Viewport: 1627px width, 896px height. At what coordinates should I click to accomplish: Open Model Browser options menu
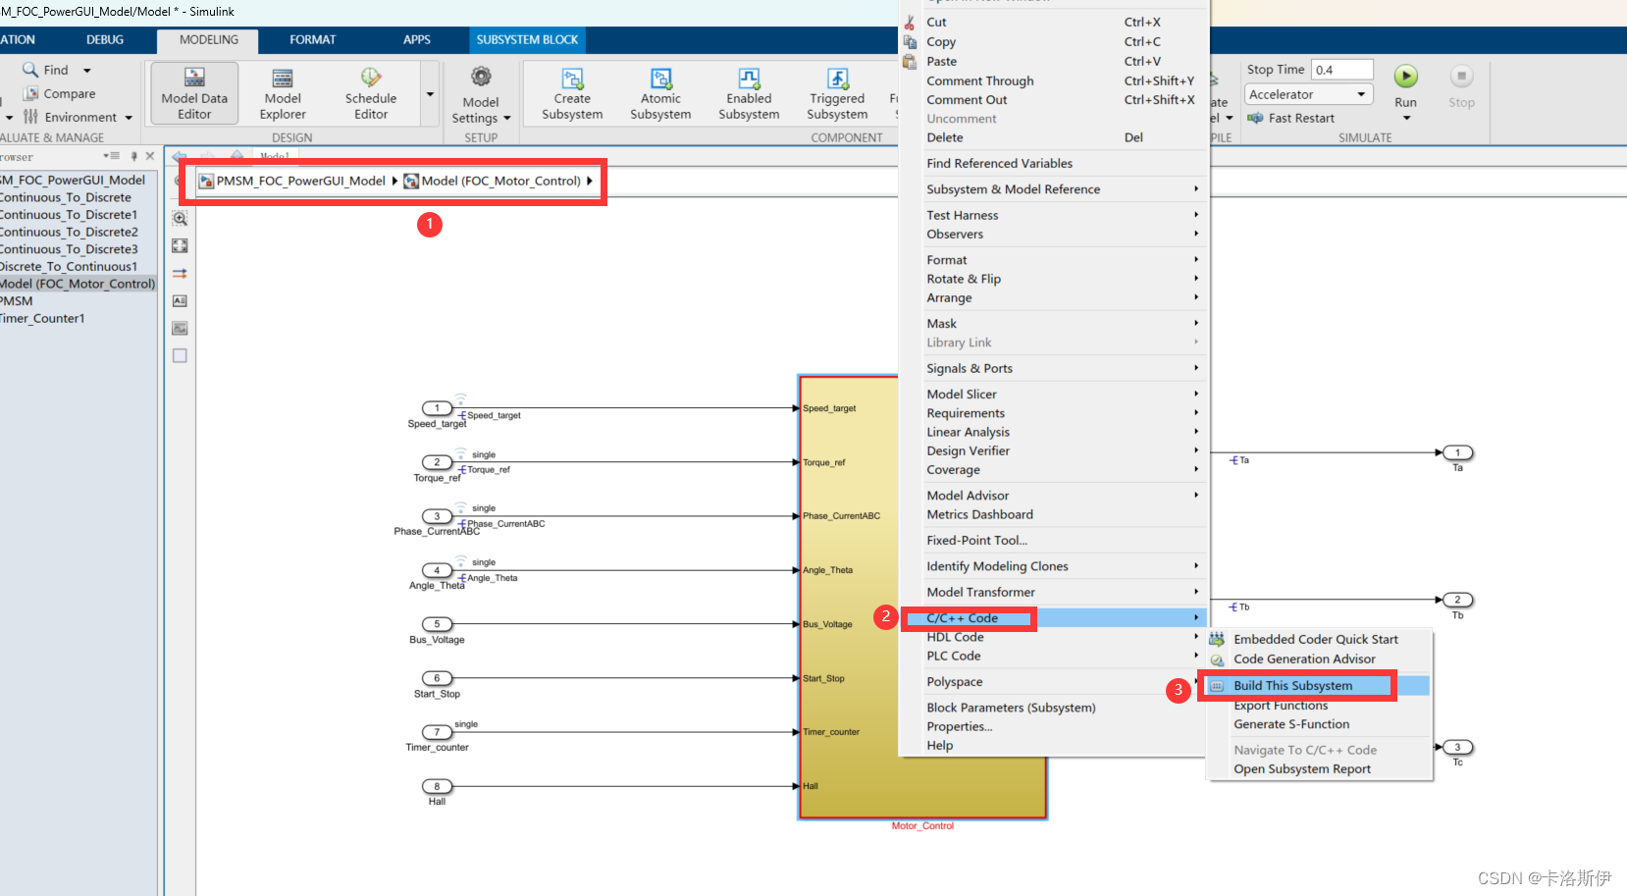pos(111,156)
